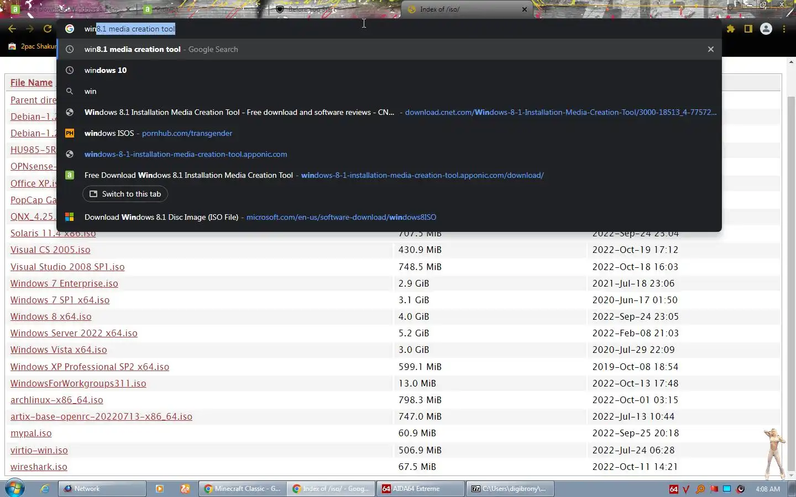Click the Switch to this tab button
Screen dimensions: 796x497
(x=125, y=194)
